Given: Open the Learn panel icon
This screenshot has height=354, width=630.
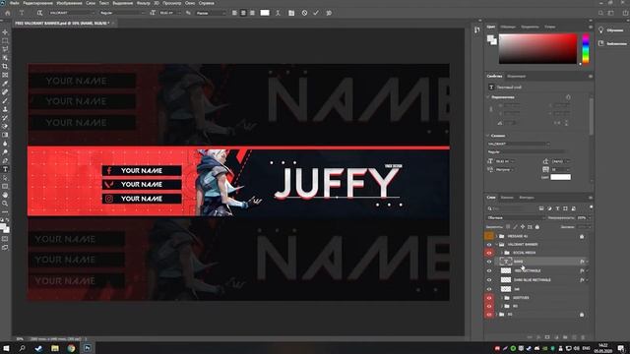Looking at the screenshot, I should pos(601,30).
